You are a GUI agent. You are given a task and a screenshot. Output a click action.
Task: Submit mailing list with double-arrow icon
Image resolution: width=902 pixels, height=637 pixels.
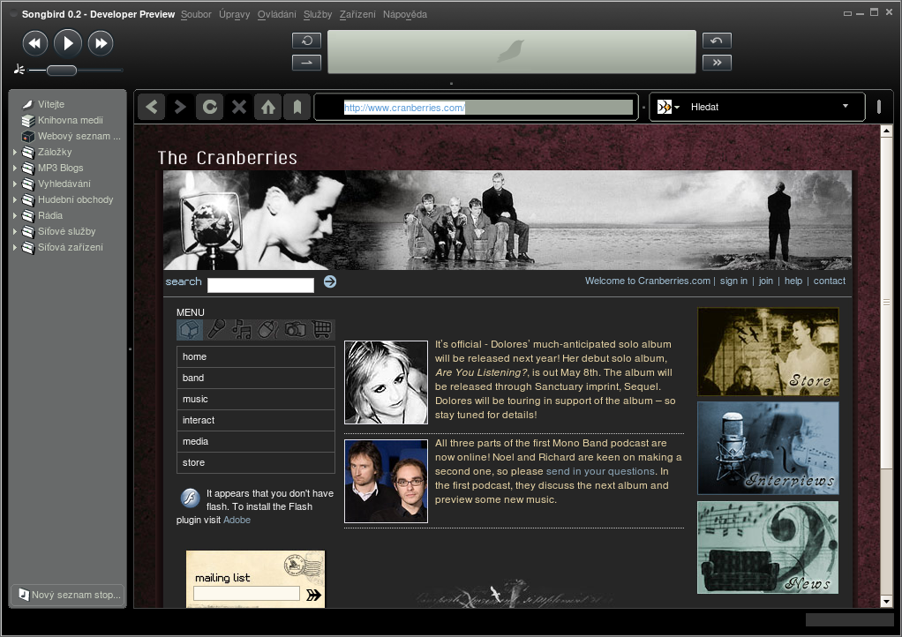pos(313,595)
